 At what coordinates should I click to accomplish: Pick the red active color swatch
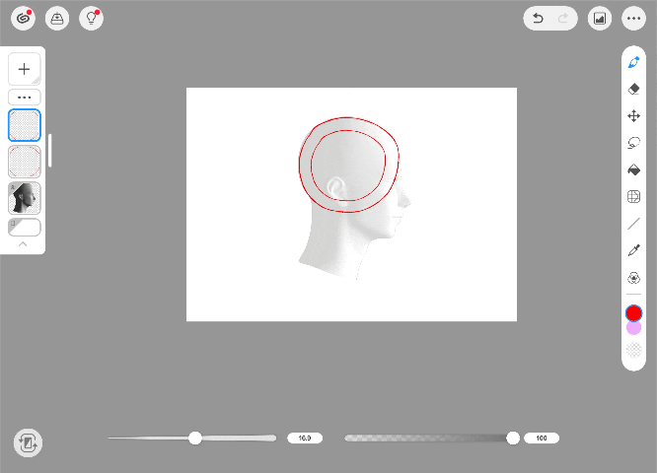[x=633, y=313]
